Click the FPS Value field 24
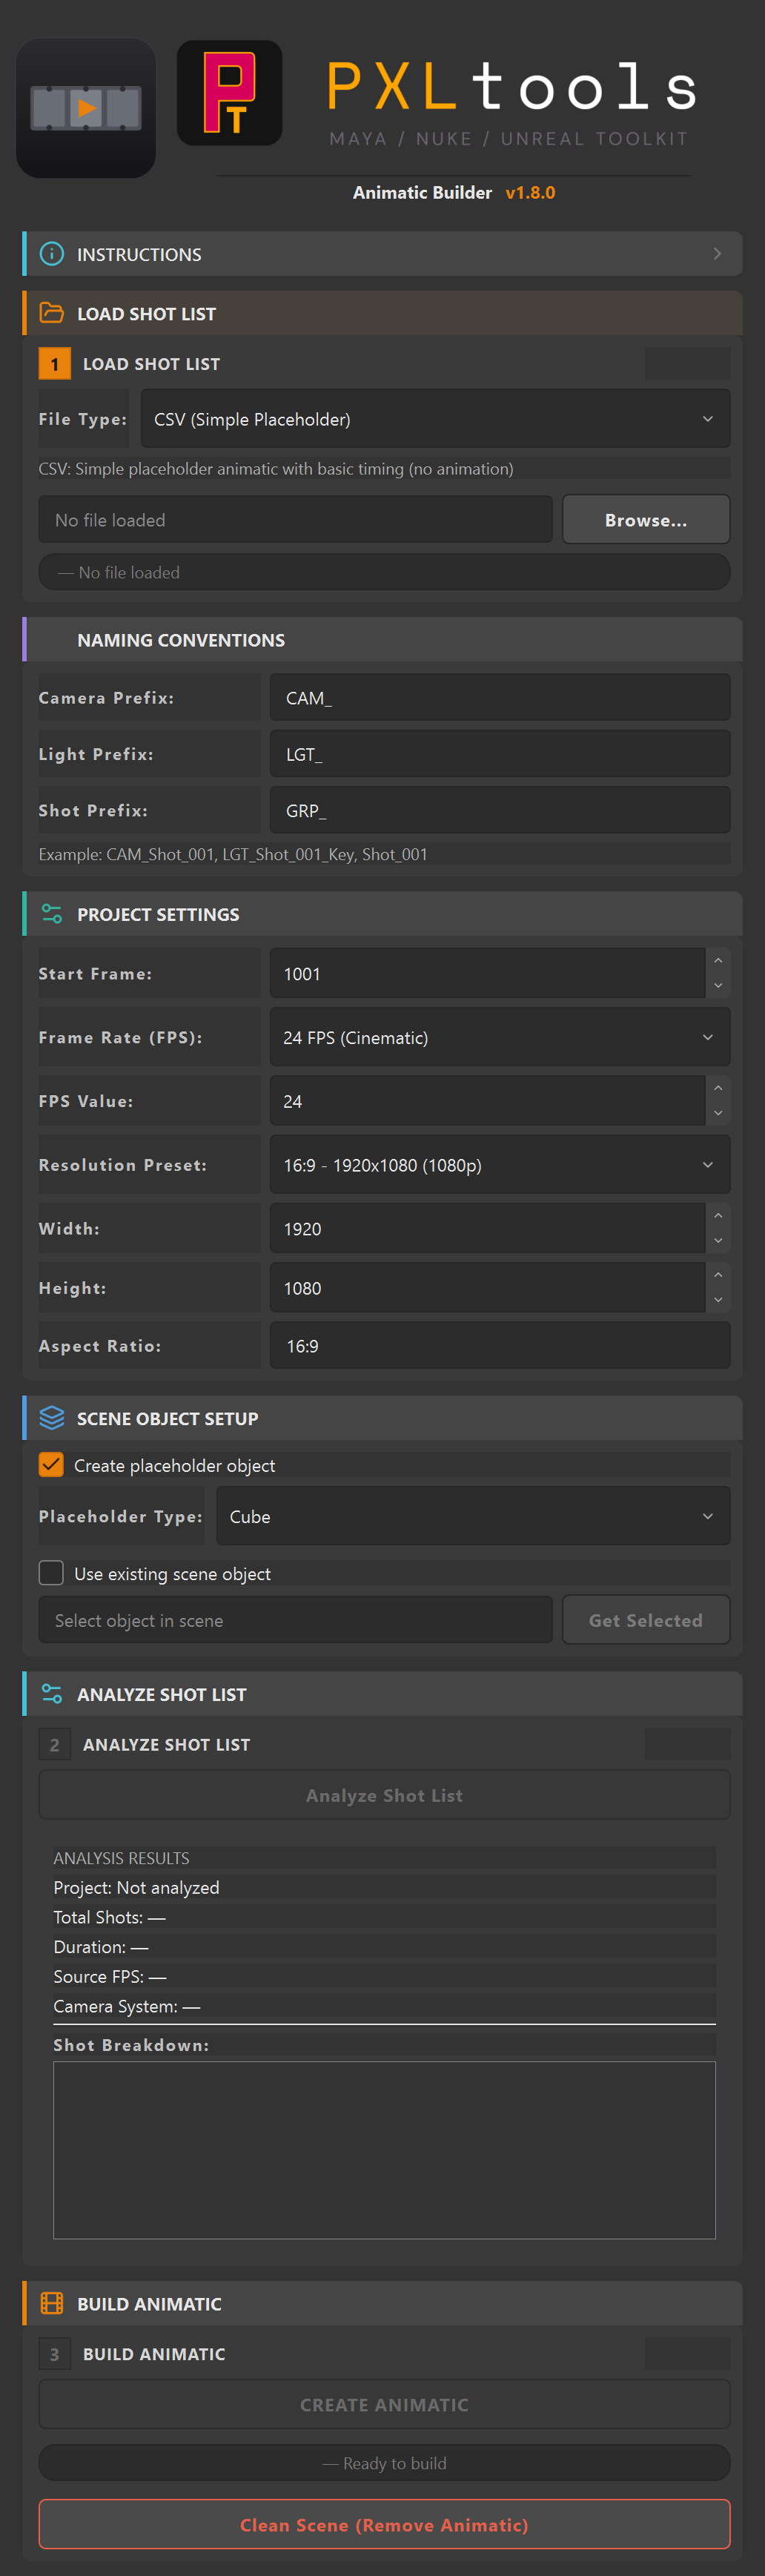 pos(487,1101)
